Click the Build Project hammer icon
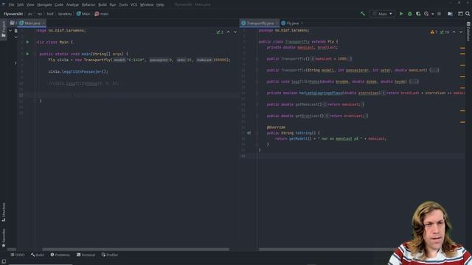This screenshot has width=472, height=265. (x=362, y=14)
